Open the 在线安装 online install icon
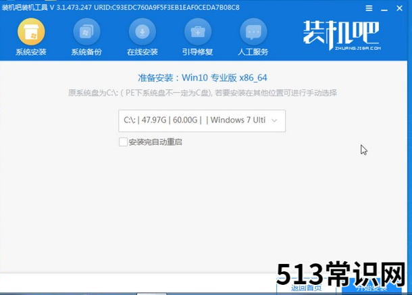Viewport: 412px width, 295px height. point(142,32)
